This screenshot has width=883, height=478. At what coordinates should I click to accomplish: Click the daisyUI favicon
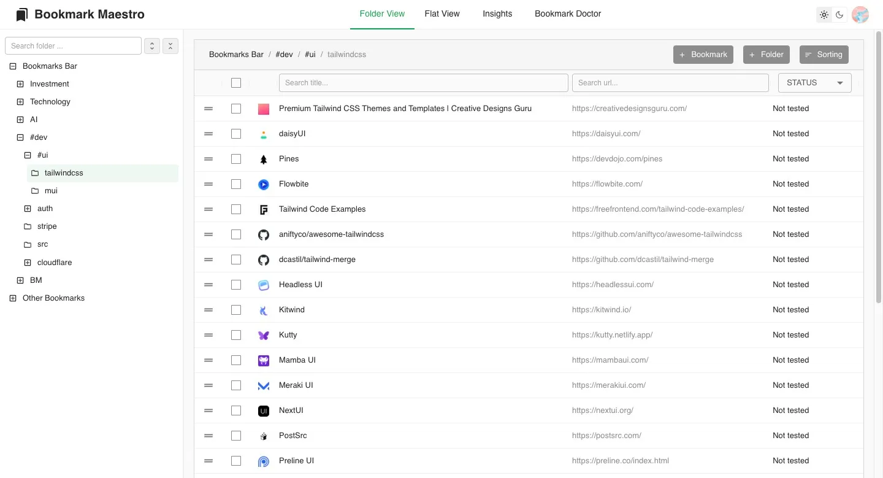pyautogui.click(x=264, y=134)
